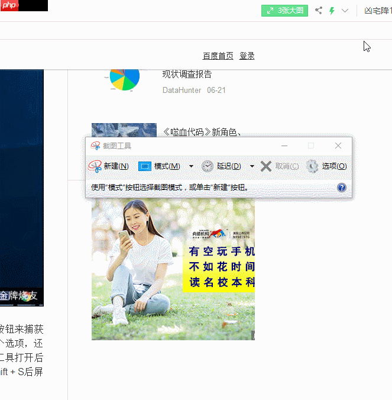The width and height of the screenshot is (392, 400).
Task: Click the php logo at top left
Action: [x=9, y=5]
